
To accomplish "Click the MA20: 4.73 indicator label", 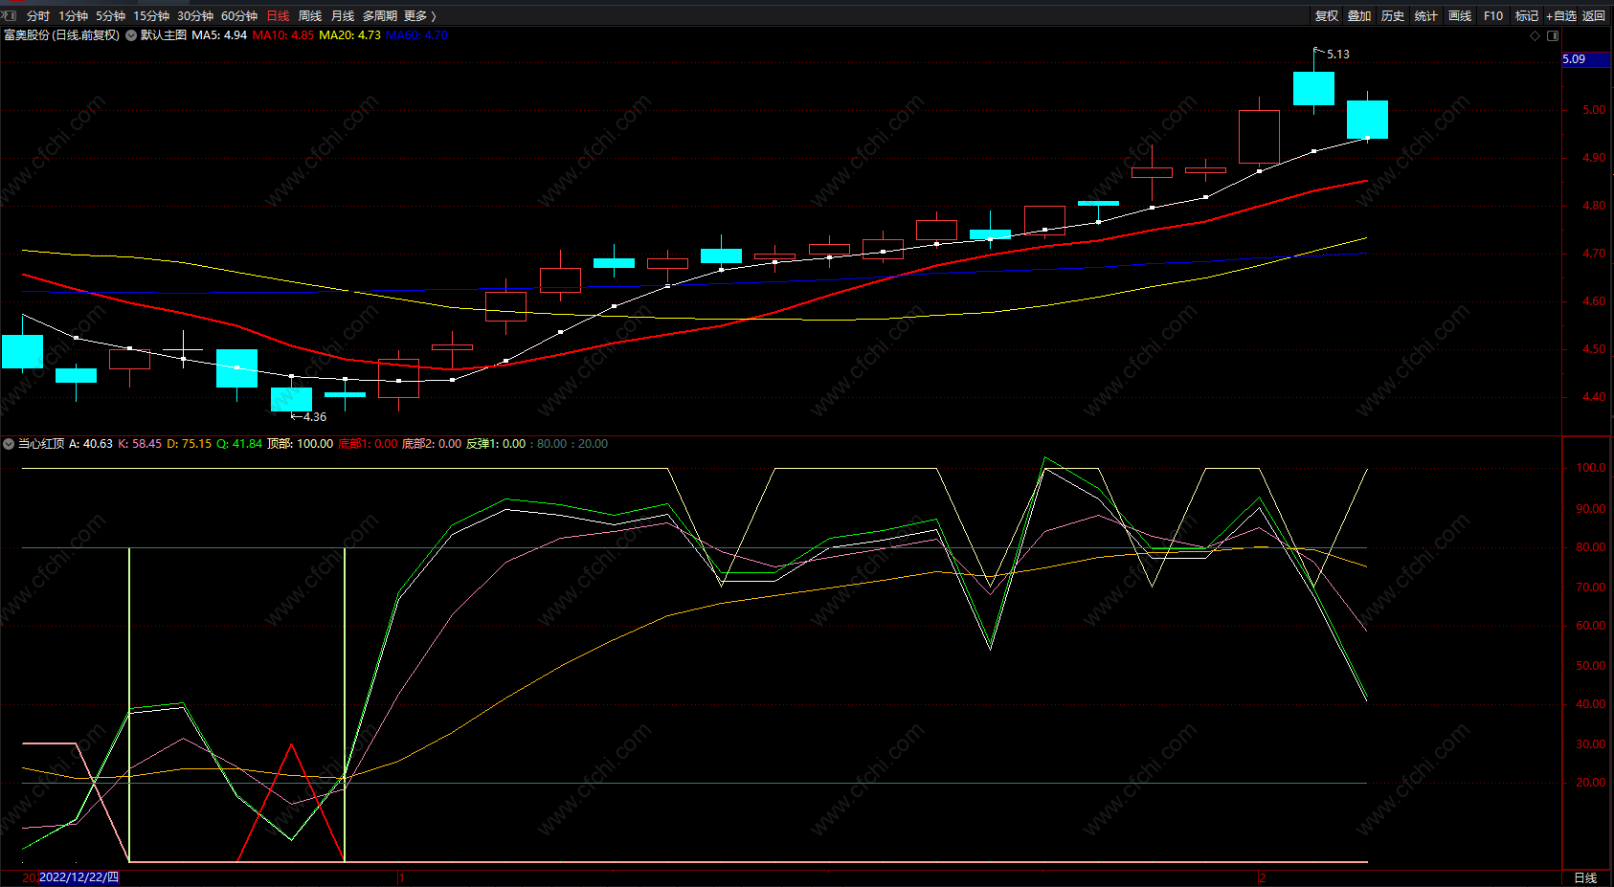I will coord(349,35).
